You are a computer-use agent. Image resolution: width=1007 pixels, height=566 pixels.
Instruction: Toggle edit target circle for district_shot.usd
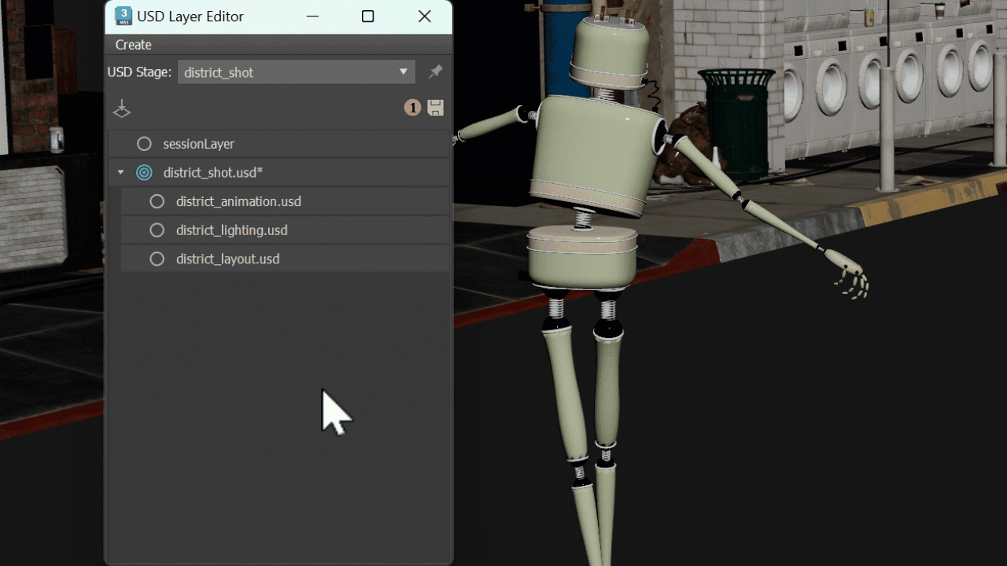point(144,173)
